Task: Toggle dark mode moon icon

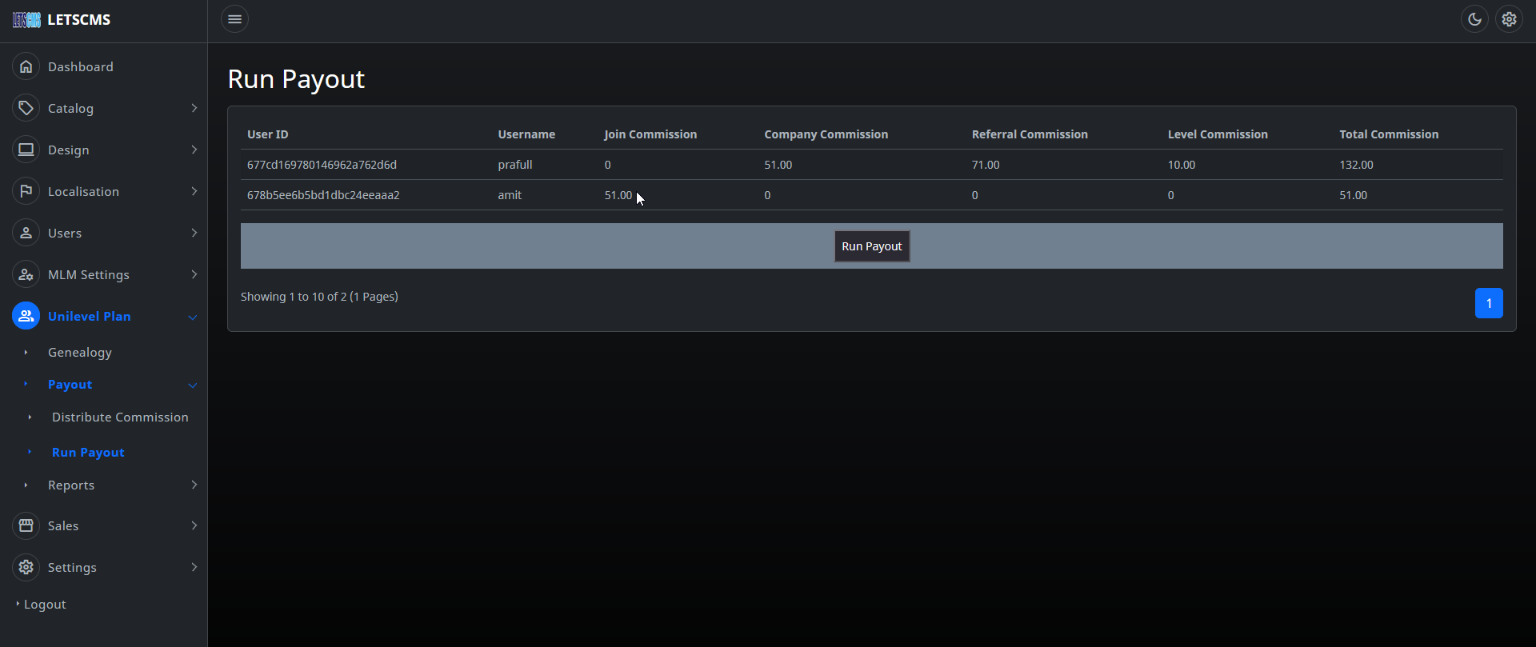Action: [x=1474, y=19]
